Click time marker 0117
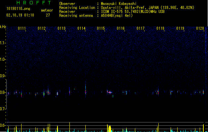Screen dimensions: 208x132 point(141,28)
